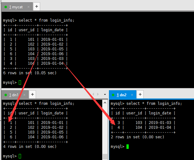194x160 pixels.
Task: Click the dn1 pane scrollbar up arrow
Action: tap(105, 102)
